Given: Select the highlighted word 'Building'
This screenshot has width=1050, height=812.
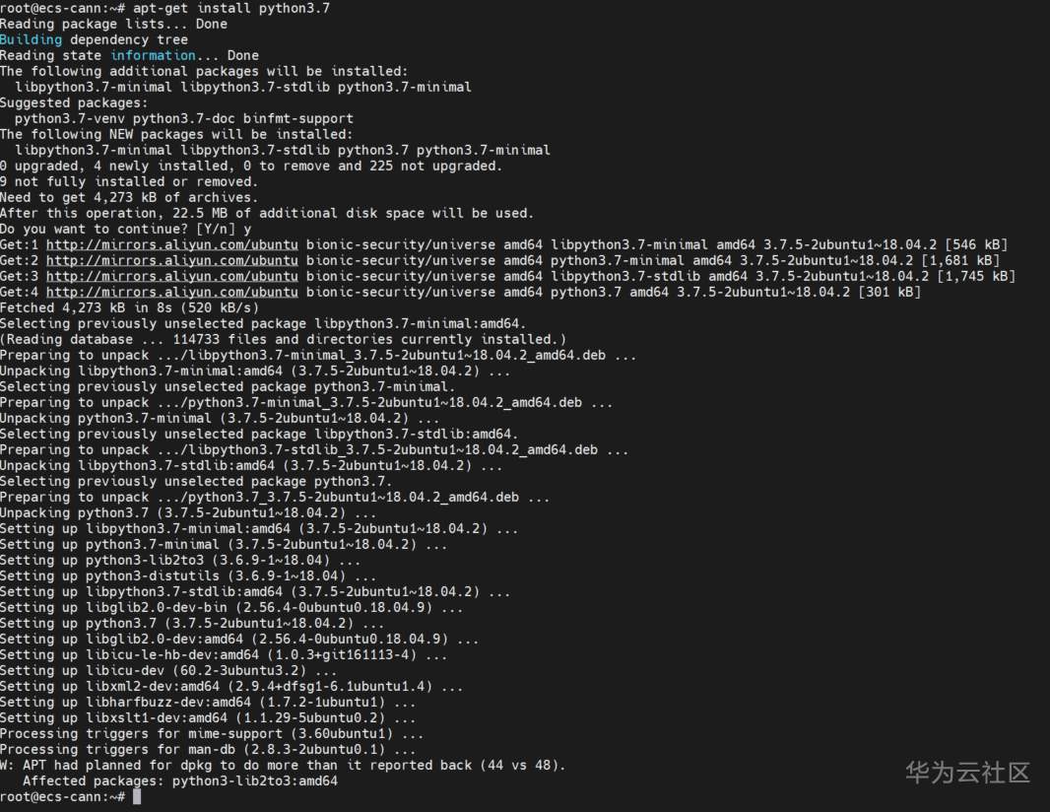Looking at the screenshot, I should (31, 39).
